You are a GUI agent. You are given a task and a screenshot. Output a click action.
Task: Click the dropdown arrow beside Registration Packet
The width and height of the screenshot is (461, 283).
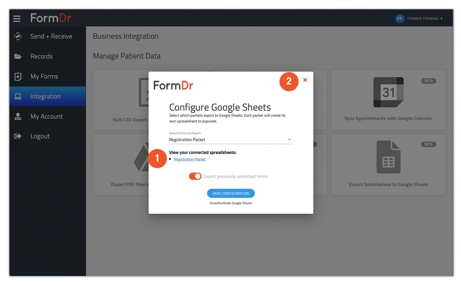click(x=289, y=140)
